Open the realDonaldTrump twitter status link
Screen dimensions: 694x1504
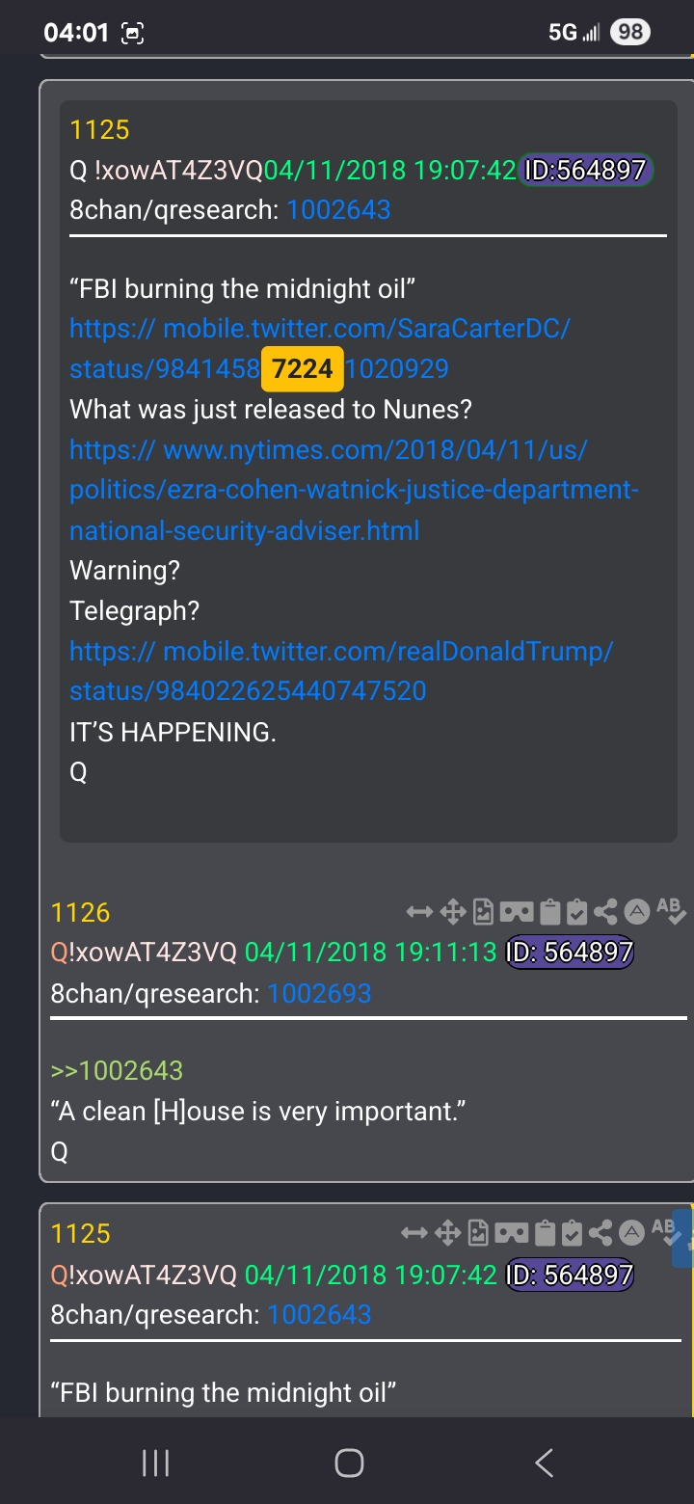click(x=341, y=671)
